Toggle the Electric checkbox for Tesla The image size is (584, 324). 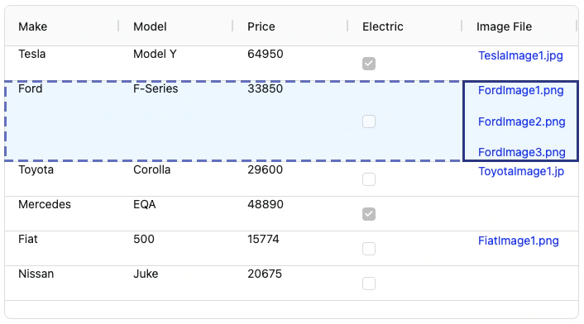click(369, 64)
